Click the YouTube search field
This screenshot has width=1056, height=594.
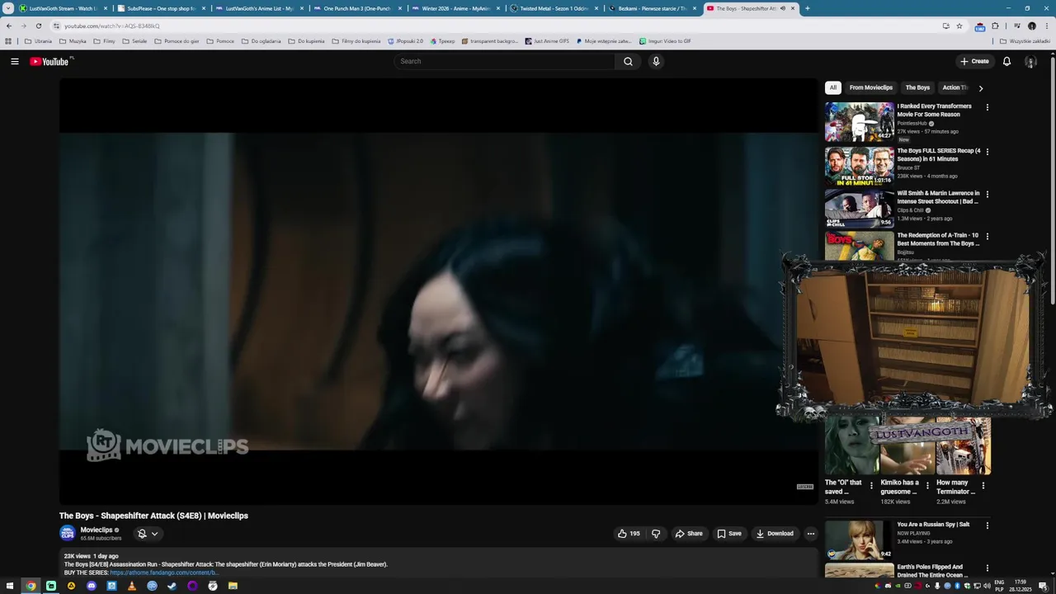[505, 61]
